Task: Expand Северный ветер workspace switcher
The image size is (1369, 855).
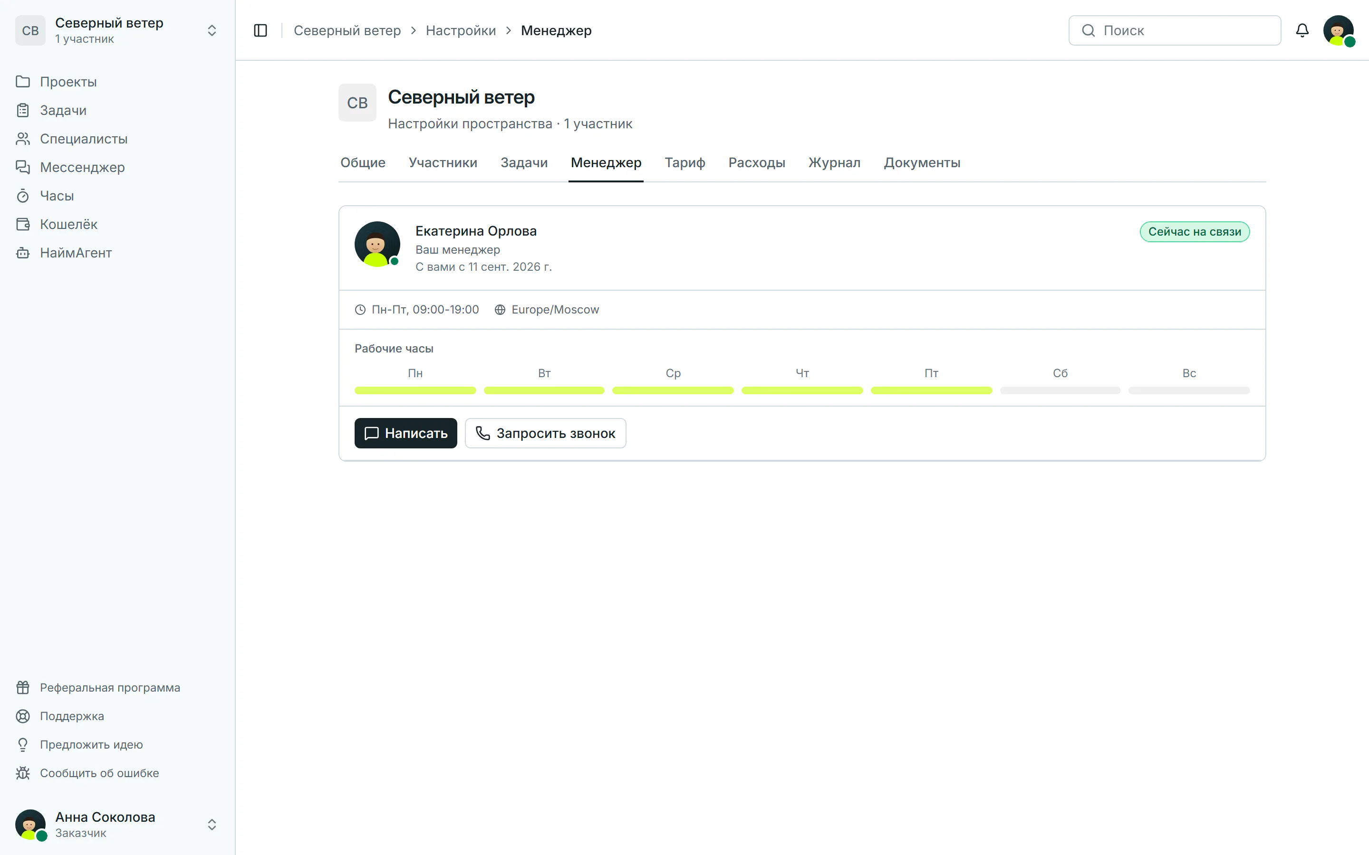Action: [x=212, y=30]
